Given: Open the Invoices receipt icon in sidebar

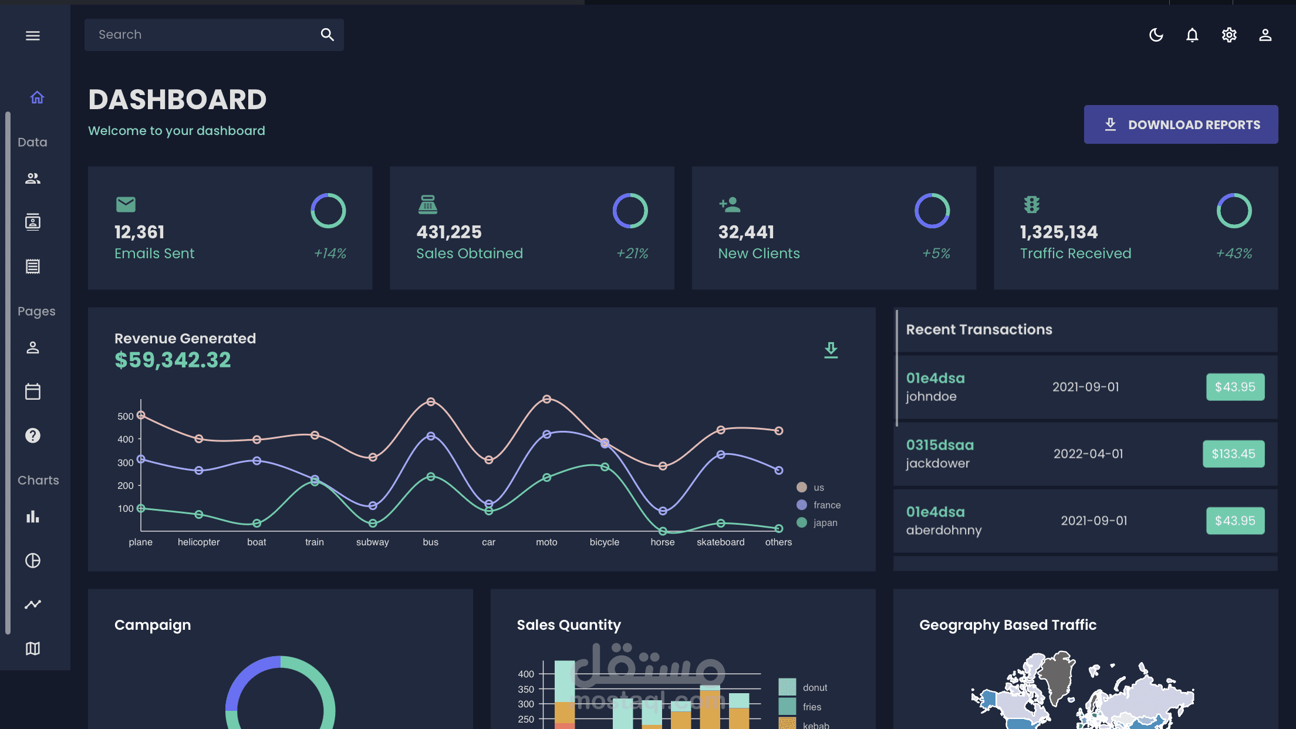Looking at the screenshot, I should (x=33, y=266).
